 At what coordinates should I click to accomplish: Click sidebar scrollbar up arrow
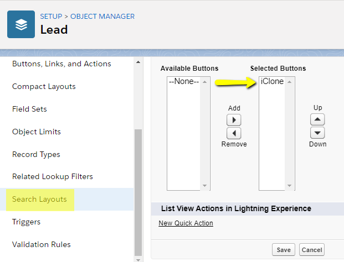tap(138, 62)
